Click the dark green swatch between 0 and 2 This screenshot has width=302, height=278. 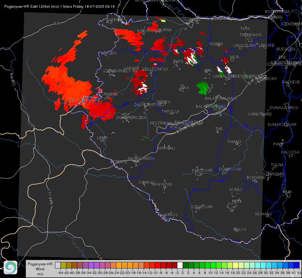(x=185, y=265)
